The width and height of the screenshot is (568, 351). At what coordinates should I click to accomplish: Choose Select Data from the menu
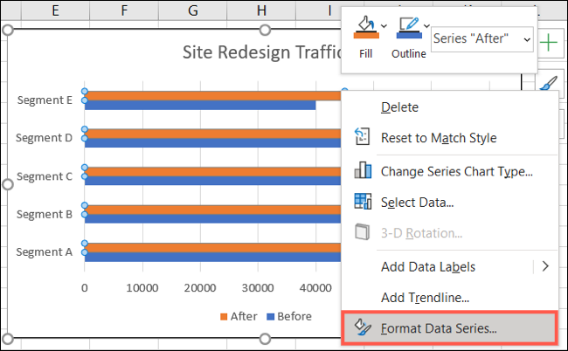(x=418, y=203)
